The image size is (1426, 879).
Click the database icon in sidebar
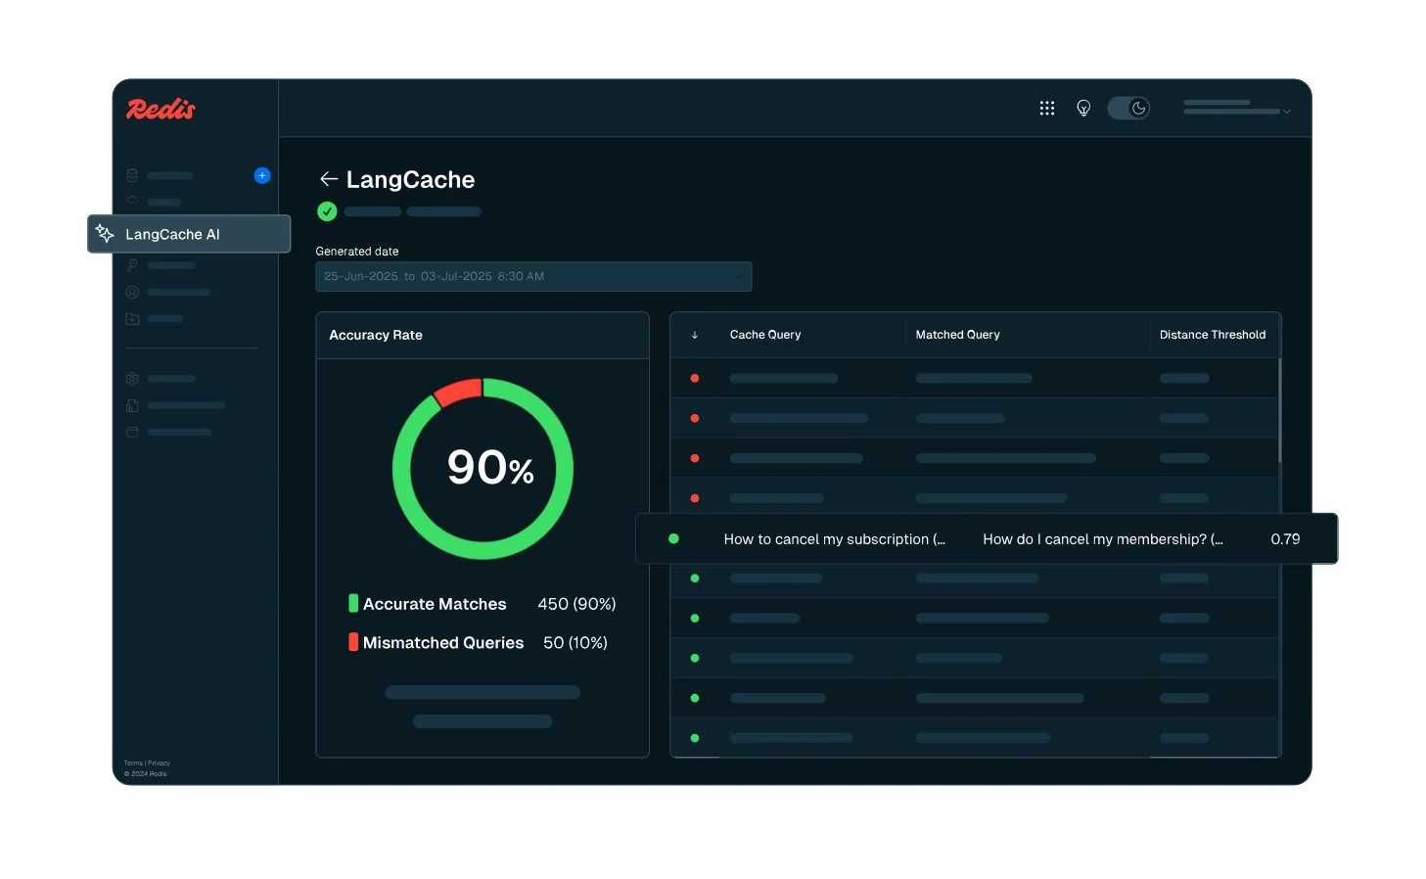click(x=132, y=175)
